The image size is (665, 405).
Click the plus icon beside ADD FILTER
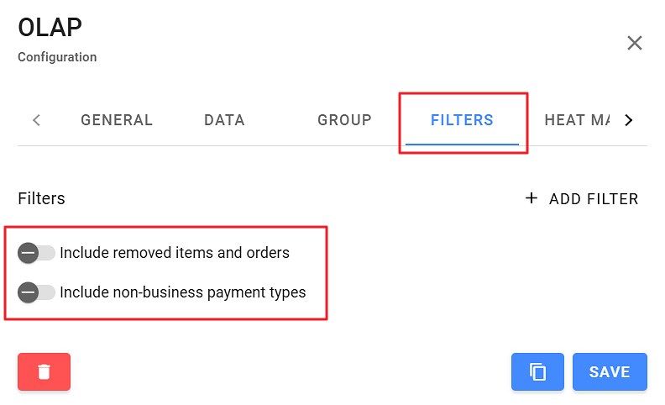click(x=531, y=198)
